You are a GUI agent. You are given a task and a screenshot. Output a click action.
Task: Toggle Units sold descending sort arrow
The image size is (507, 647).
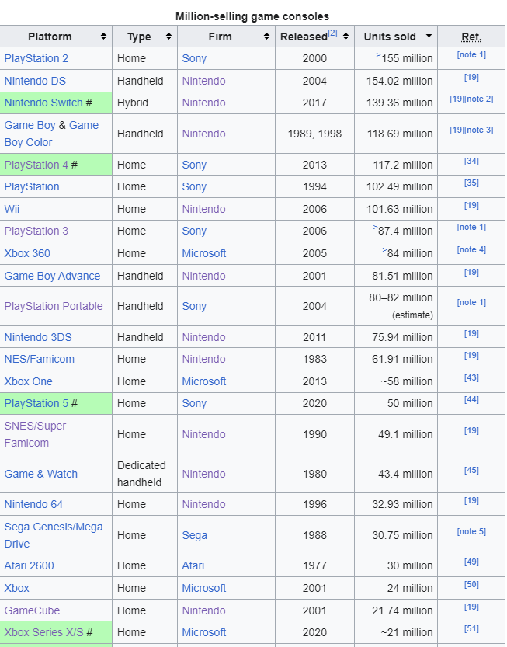[429, 36]
